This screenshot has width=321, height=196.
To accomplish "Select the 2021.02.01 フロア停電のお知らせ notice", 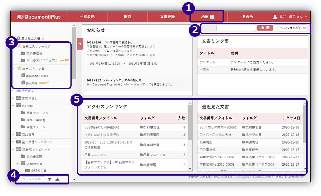I will click(x=109, y=42).
